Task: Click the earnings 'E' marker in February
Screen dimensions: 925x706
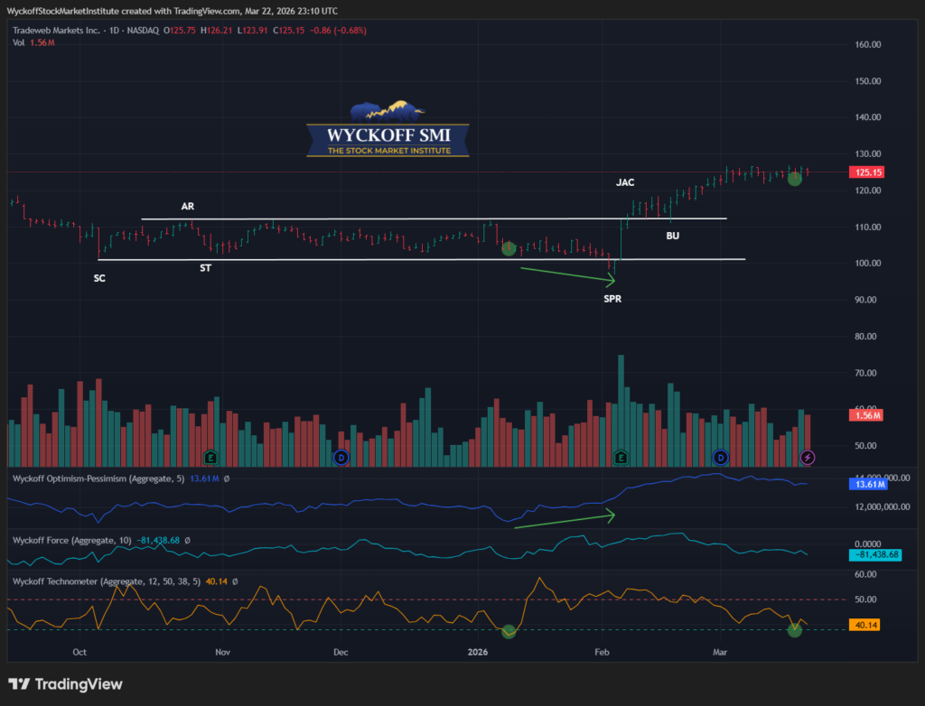Action: [x=621, y=457]
